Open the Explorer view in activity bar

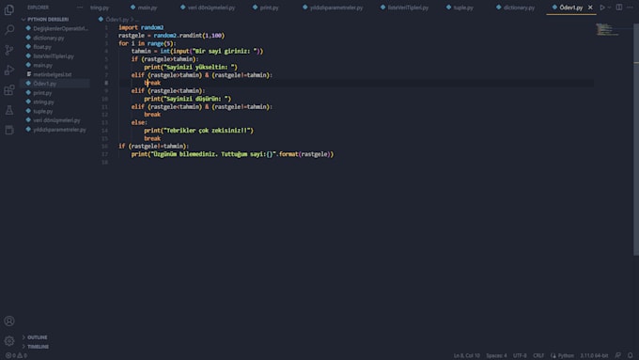click(x=9, y=9)
